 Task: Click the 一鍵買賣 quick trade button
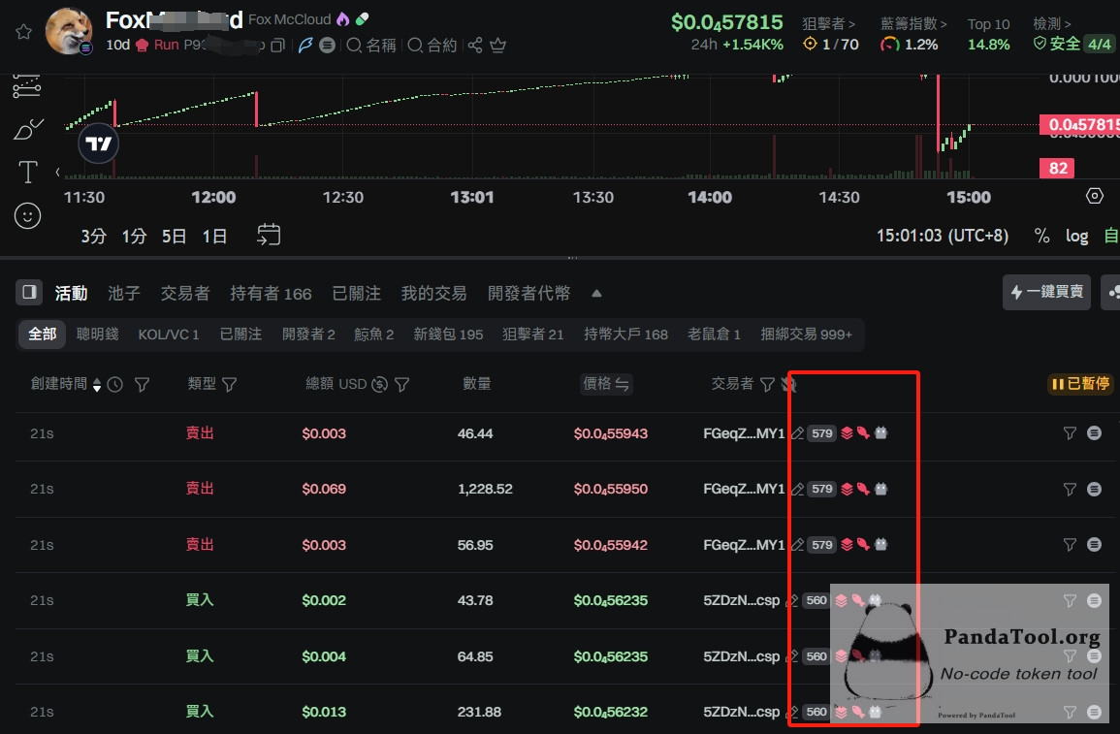pyautogui.click(x=1046, y=292)
